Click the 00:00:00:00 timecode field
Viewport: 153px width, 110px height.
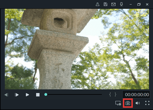pyautogui.click(x=136, y=94)
